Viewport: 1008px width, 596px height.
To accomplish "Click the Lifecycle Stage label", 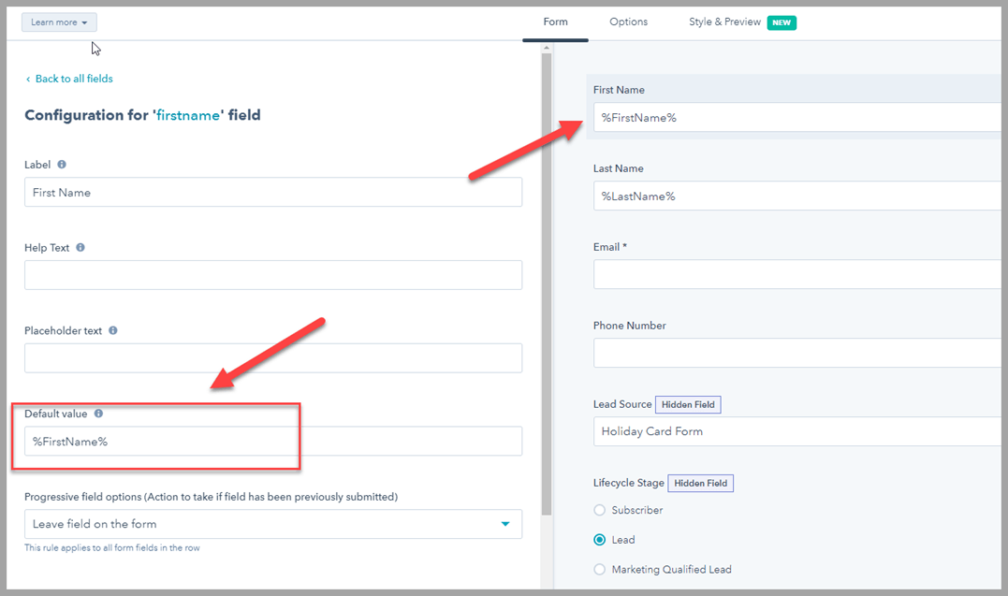I will pyautogui.click(x=628, y=483).
